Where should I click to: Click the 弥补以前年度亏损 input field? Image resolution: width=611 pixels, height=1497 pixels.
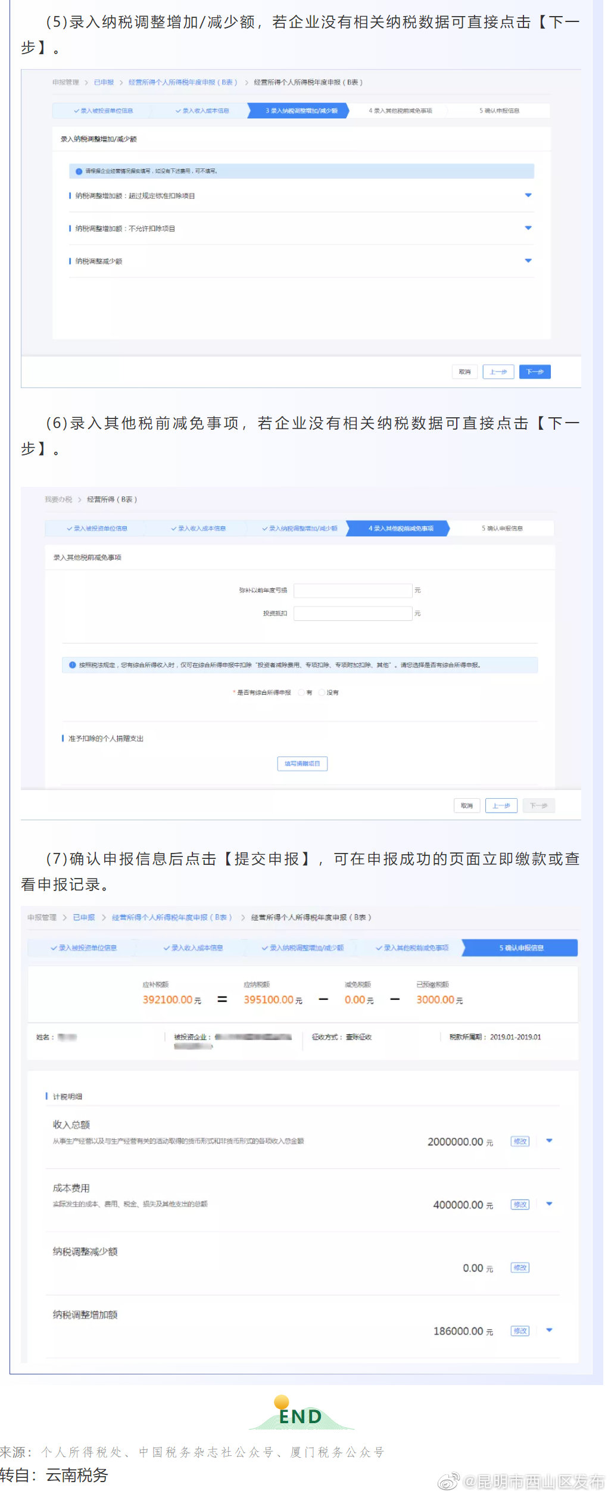coord(353,590)
